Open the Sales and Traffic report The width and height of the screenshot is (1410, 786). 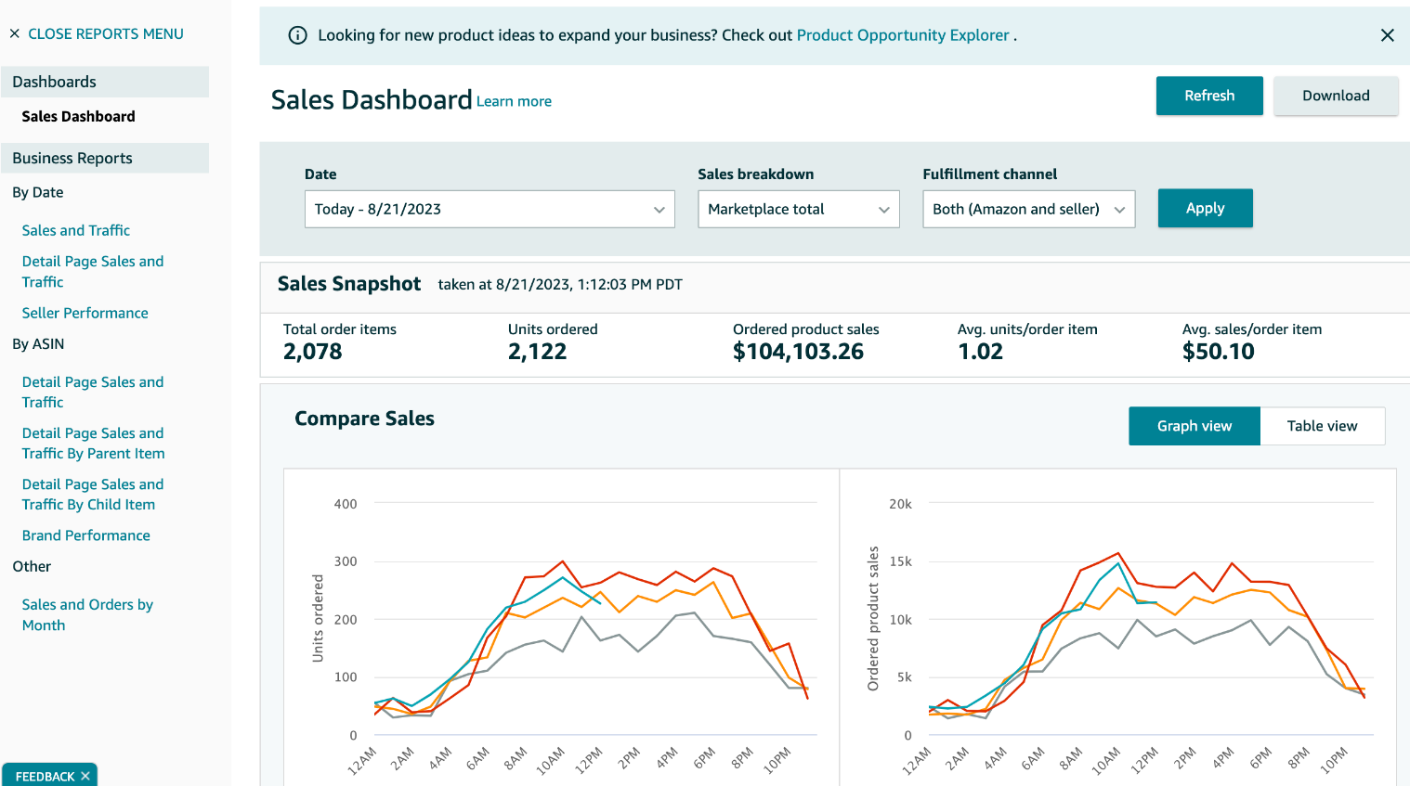click(x=76, y=230)
